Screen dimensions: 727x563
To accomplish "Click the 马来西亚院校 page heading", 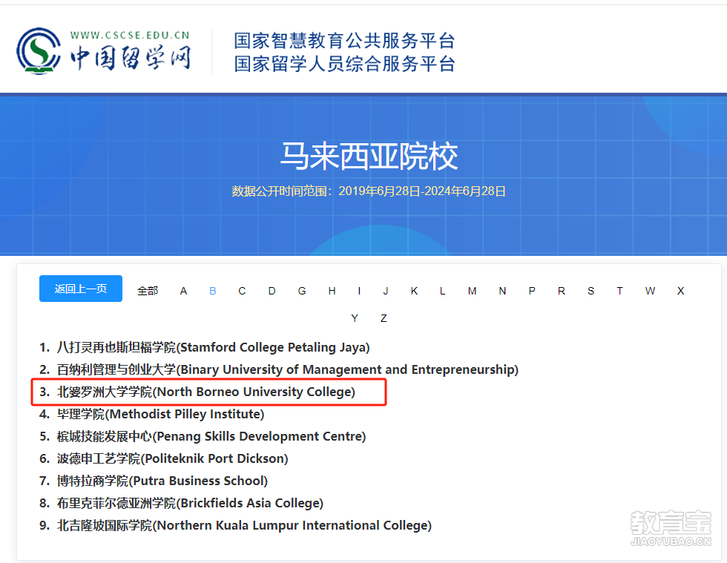I will pyautogui.click(x=369, y=157).
